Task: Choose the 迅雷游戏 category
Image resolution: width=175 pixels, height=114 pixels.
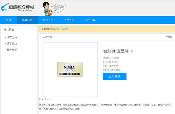Action: [x=12, y=44]
